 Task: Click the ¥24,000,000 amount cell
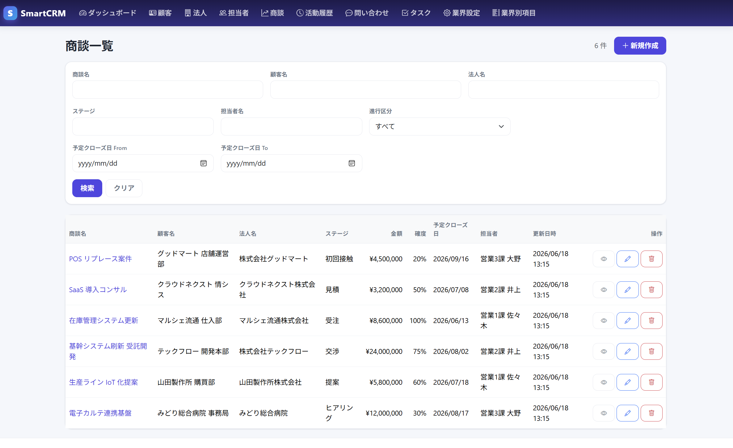click(x=384, y=351)
